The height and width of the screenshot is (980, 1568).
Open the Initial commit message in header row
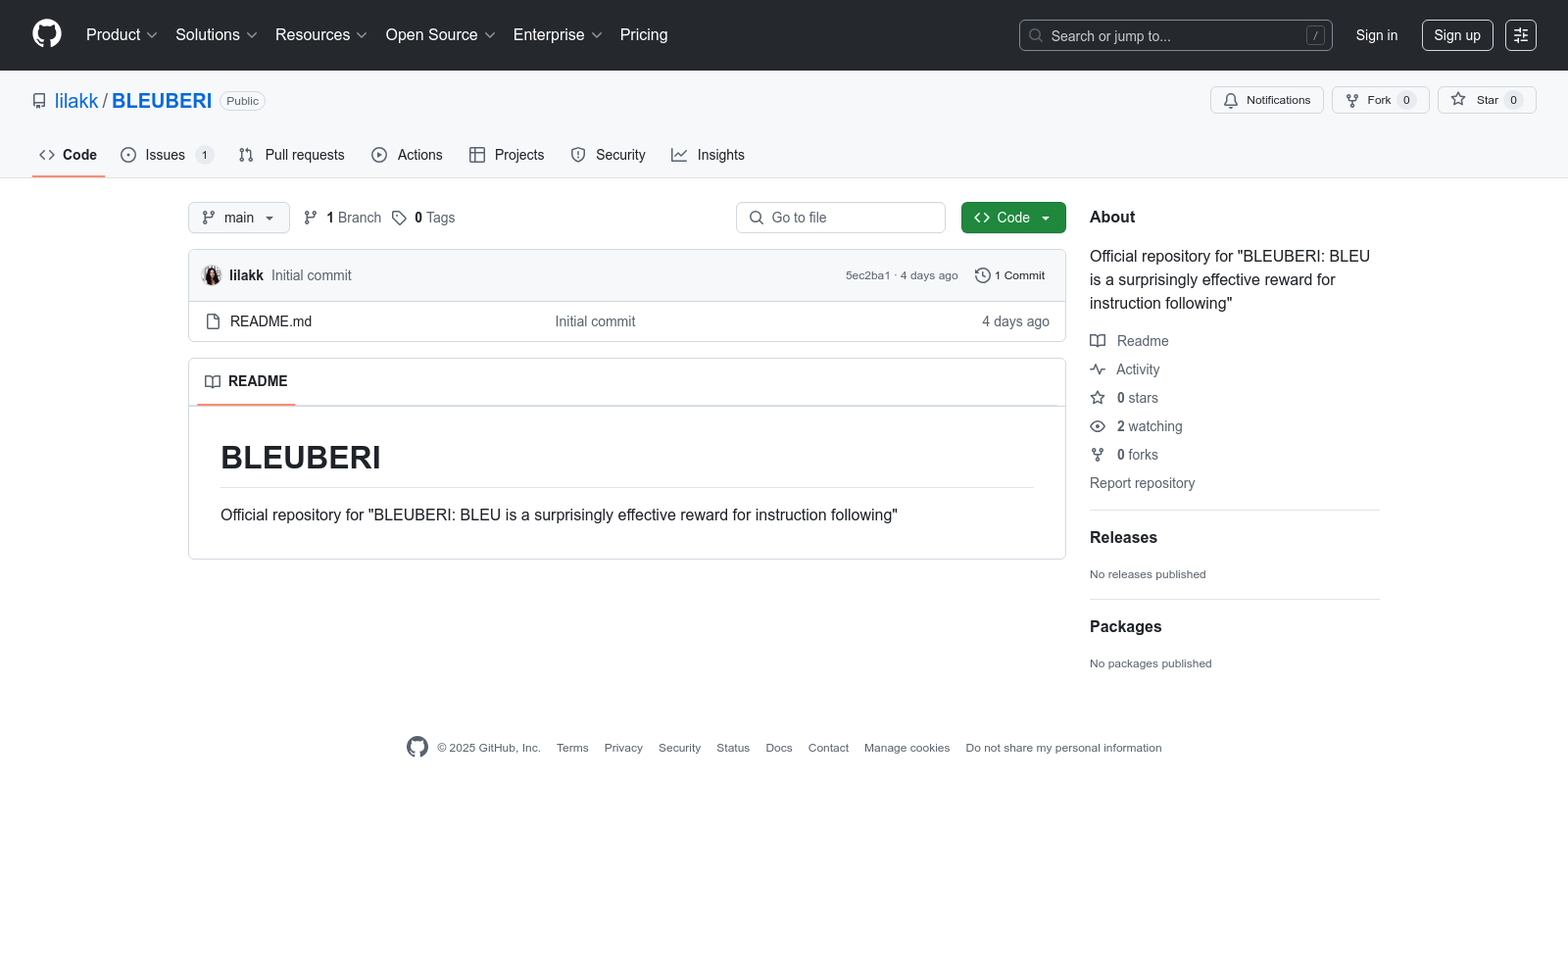312,275
